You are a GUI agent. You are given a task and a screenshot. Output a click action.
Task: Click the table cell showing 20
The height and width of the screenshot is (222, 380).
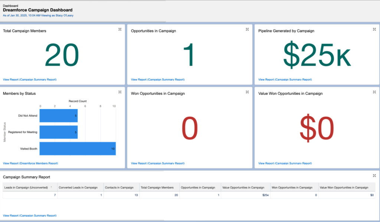click(x=176, y=195)
